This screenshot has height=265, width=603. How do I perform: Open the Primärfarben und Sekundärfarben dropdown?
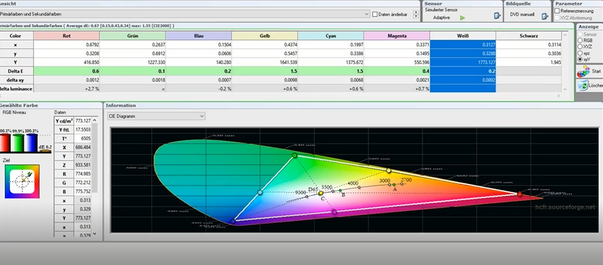185,14
